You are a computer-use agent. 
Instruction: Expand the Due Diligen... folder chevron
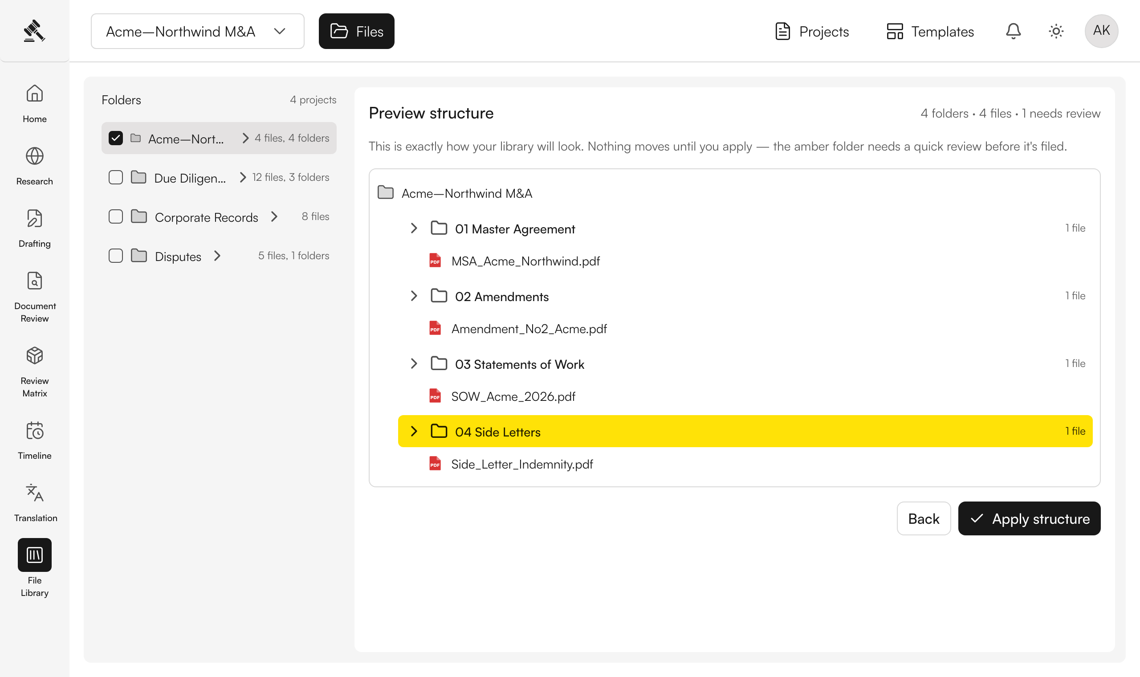click(x=243, y=177)
